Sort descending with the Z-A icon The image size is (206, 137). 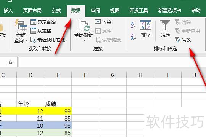(x=134, y=37)
